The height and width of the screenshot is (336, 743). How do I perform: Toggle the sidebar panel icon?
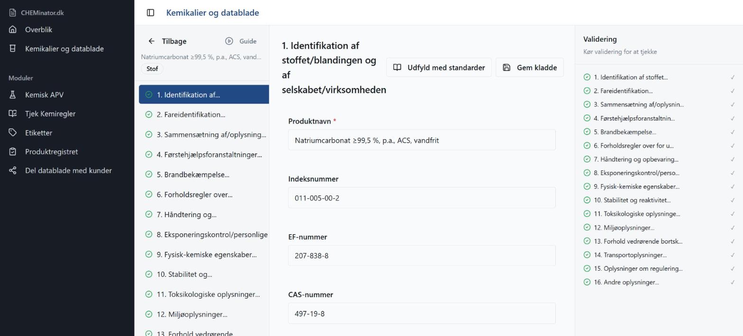(x=150, y=13)
